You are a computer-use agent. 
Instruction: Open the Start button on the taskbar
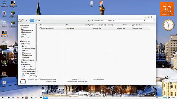pyautogui.click(x=3, y=98)
